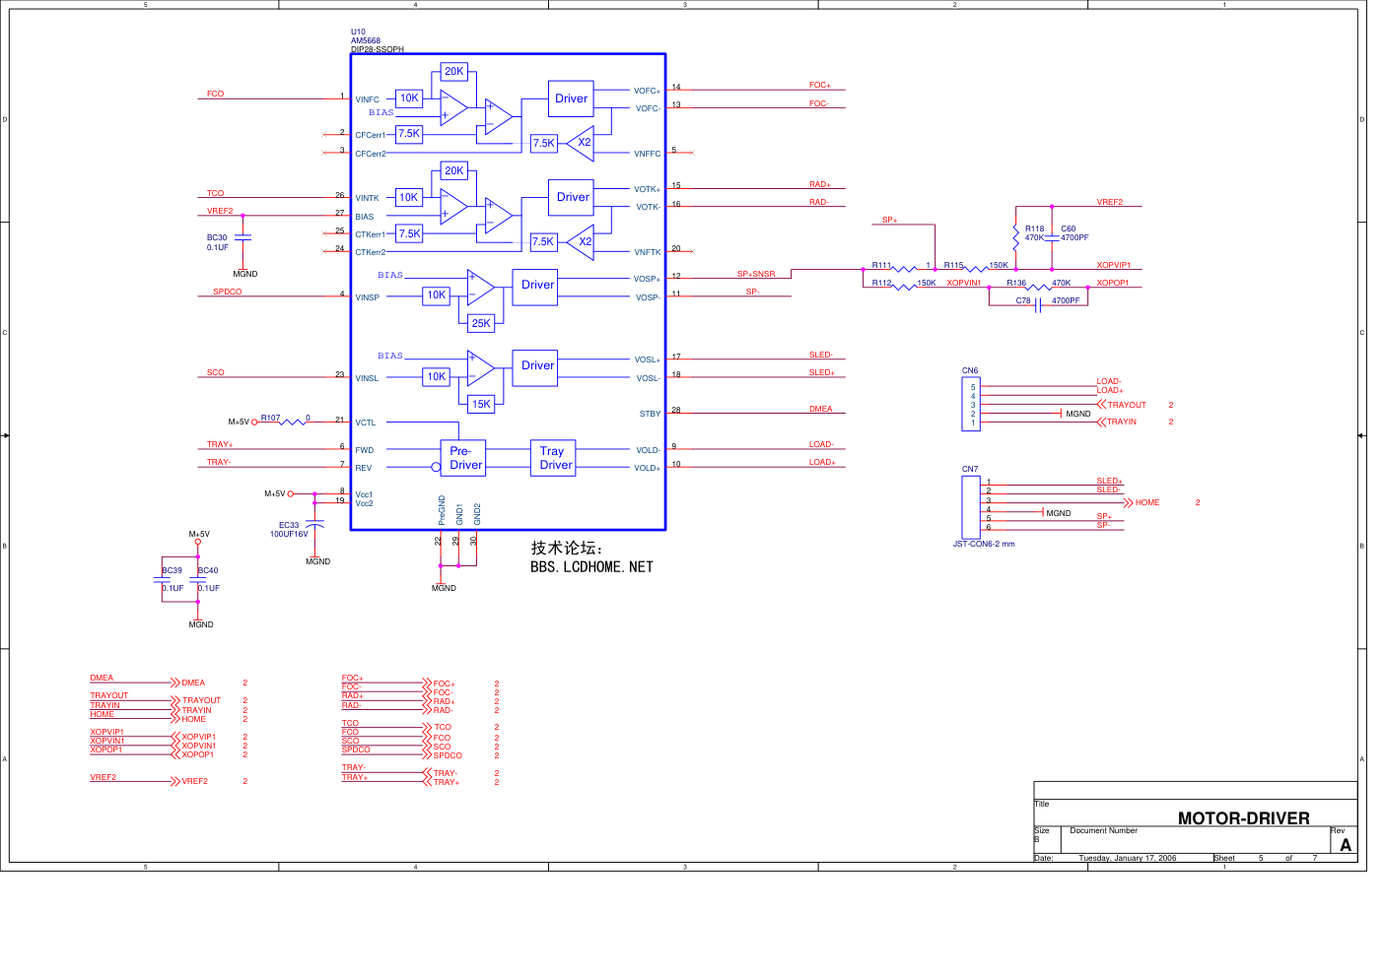Click the Driver block for VOFC outputs
This screenshot has width=1384, height=977.
pyautogui.click(x=571, y=98)
